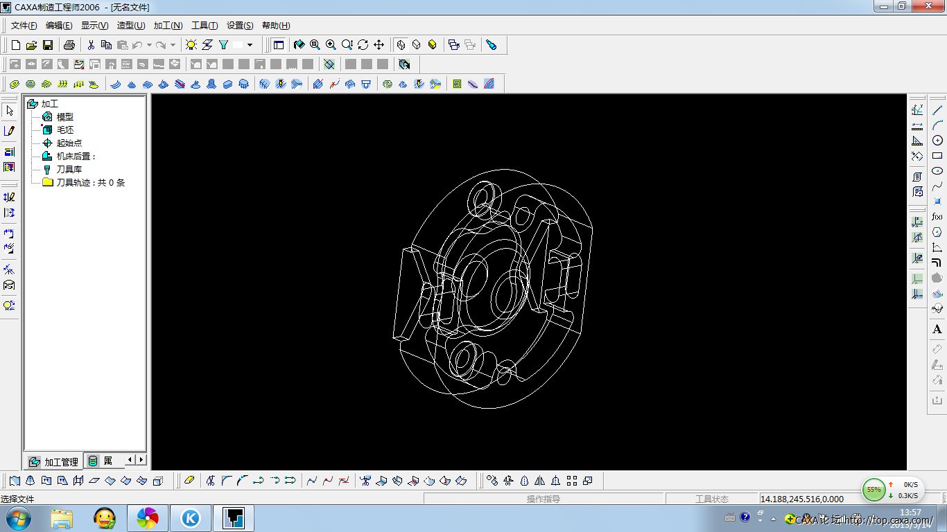Viewport: 947px width, 532px height.
Task: Click the contour concentric squares machining icon
Action: tap(457, 84)
